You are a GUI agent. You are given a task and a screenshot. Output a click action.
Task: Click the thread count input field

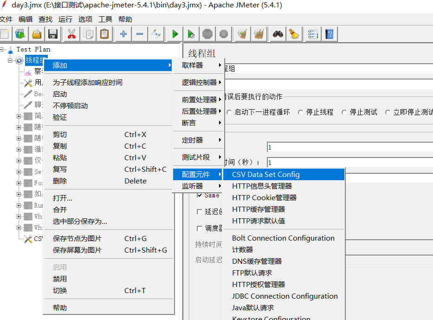[350, 147]
